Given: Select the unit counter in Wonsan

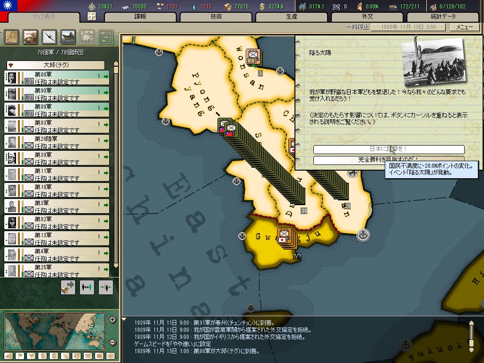Looking at the screenshot, I should pos(253,57).
